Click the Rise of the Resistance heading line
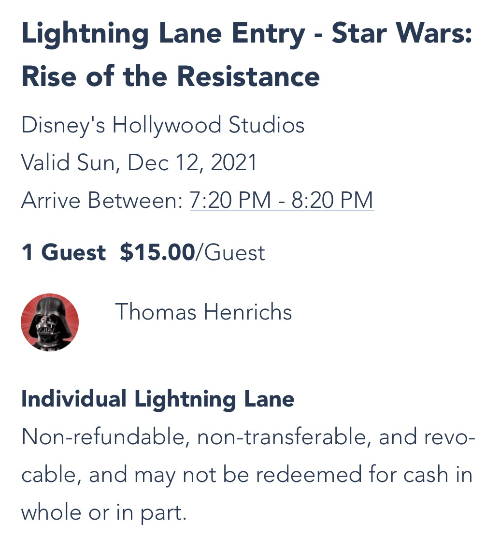500x539 pixels. (171, 76)
